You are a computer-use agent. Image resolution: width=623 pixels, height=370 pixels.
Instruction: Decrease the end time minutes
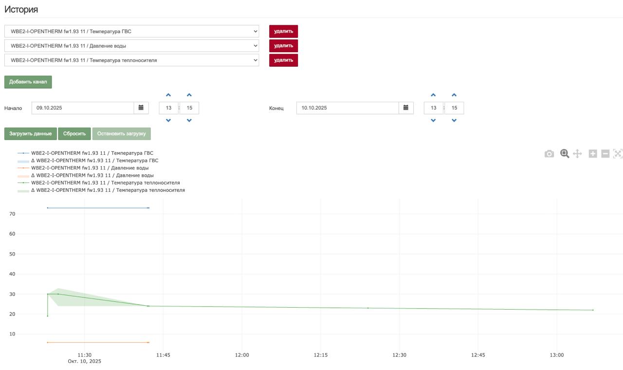tap(454, 120)
